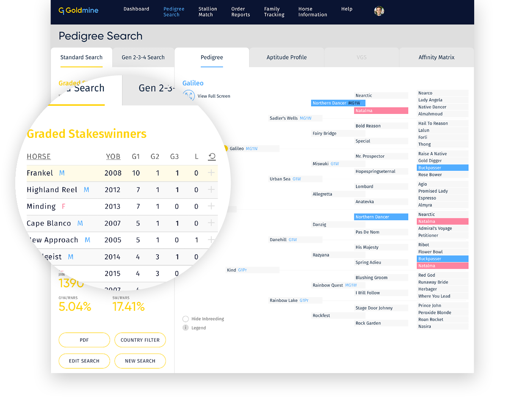525x401 pixels.
Task: Navigate to Horse Information
Action: (312, 12)
